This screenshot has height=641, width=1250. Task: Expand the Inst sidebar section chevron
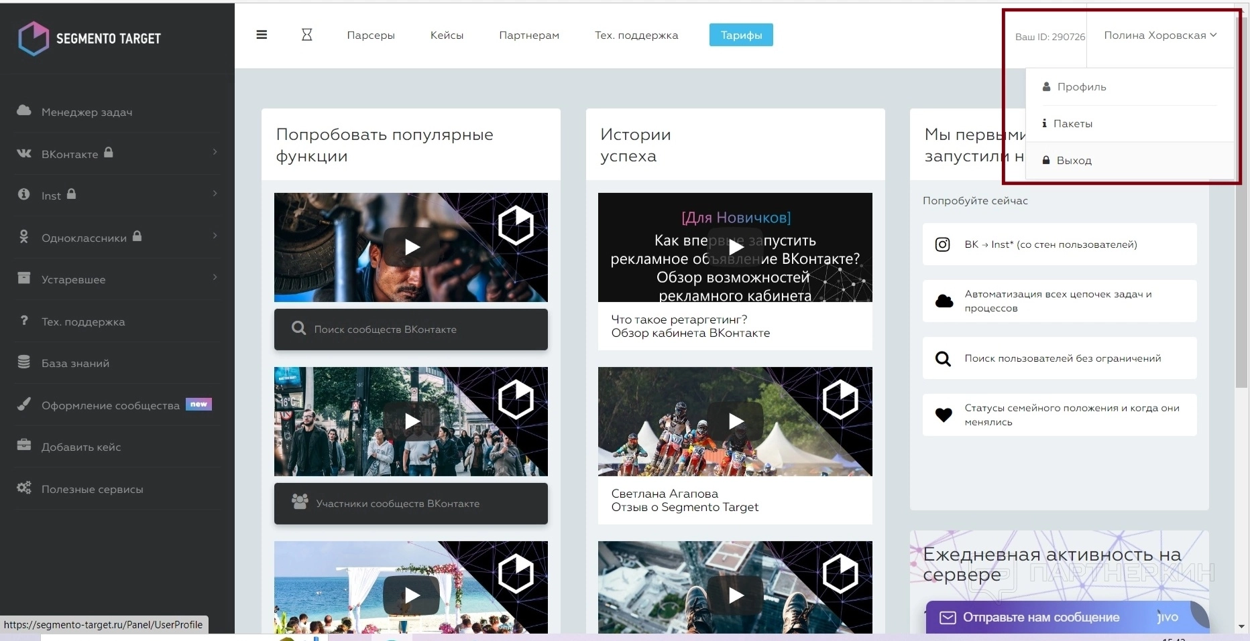tap(215, 194)
